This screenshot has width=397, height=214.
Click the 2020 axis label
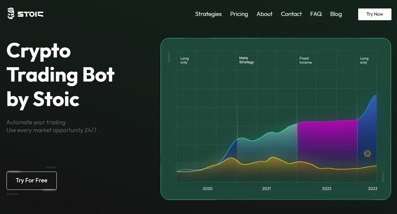(207, 189)
